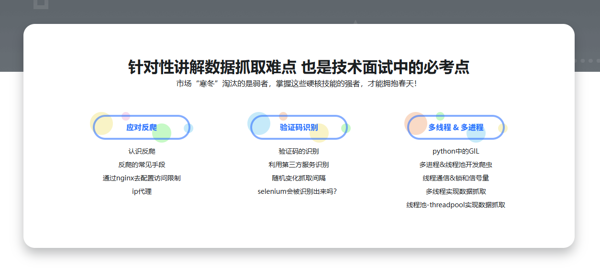Select the 多线程 & 多进程 pill button

click(x=456, y=127)
